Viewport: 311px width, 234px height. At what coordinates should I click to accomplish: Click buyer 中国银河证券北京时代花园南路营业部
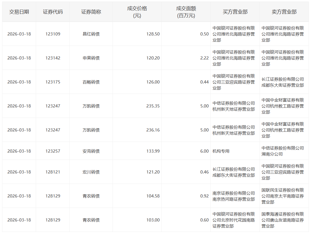coord(233,220)
